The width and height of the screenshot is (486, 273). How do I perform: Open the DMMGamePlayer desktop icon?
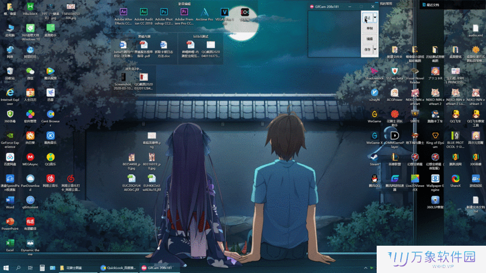(x=395, y=140)
